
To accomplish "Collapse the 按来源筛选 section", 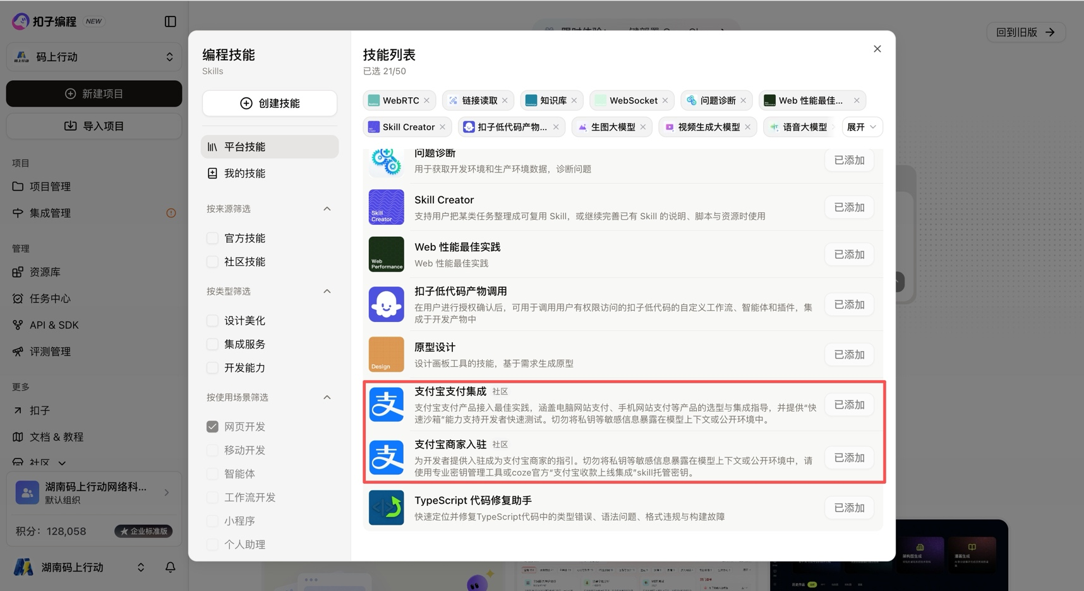I will [x=327, y=208].
